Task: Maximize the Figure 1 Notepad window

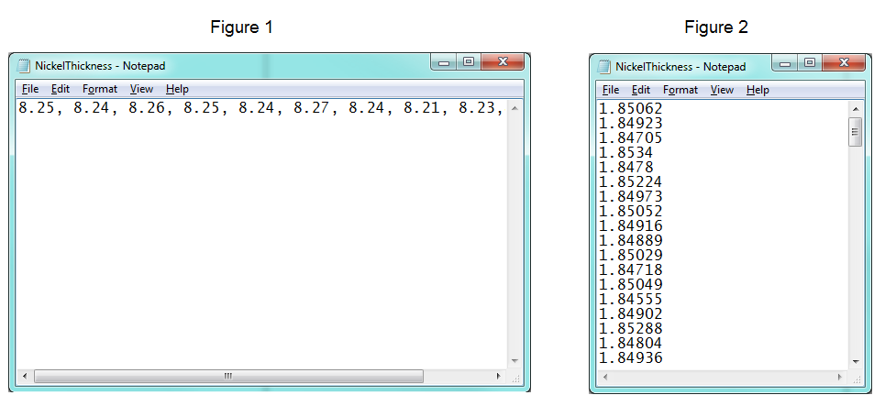Action: (469, 62)
